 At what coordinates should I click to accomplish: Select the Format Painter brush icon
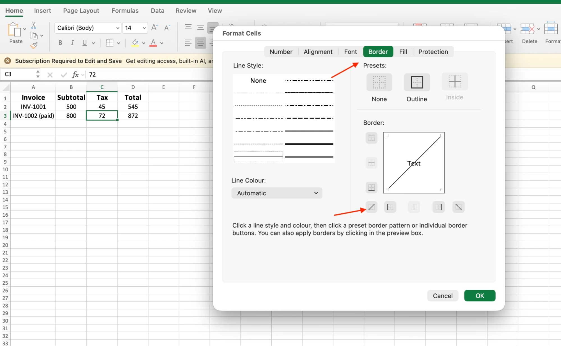[x=34, y=45]
